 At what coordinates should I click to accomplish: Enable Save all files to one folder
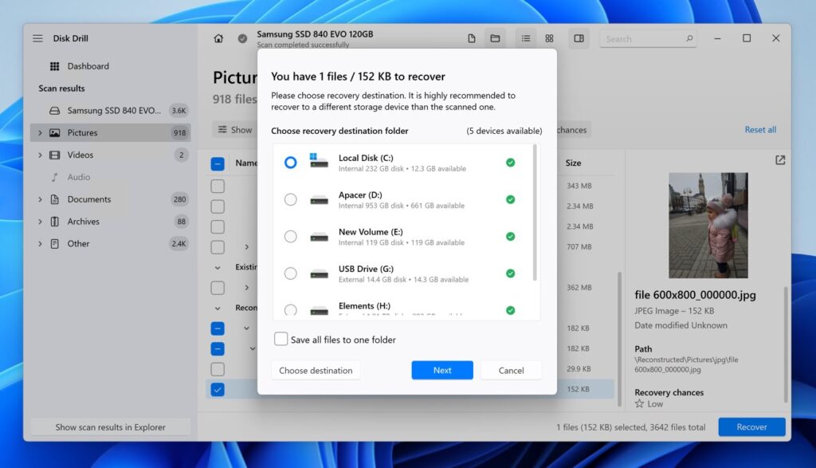[281, 339]
